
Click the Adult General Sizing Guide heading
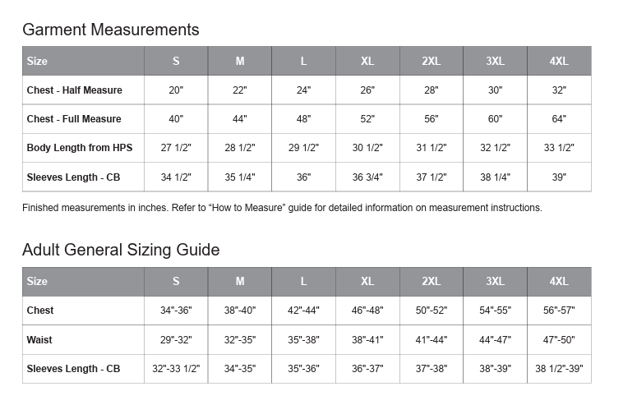121,250
